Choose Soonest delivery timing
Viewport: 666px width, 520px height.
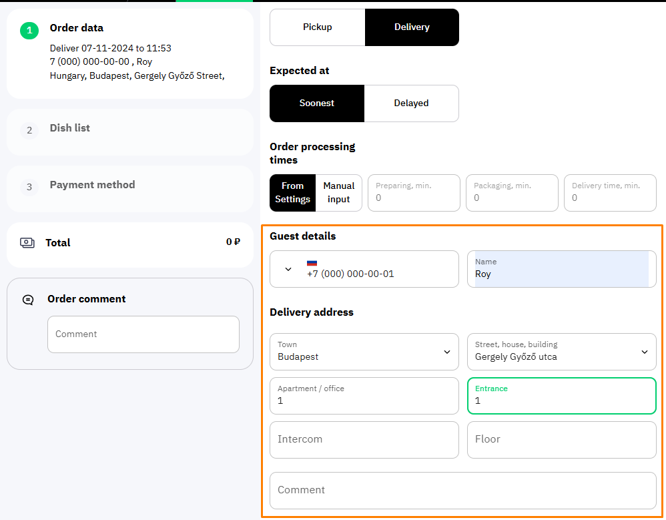coord(317,103)
